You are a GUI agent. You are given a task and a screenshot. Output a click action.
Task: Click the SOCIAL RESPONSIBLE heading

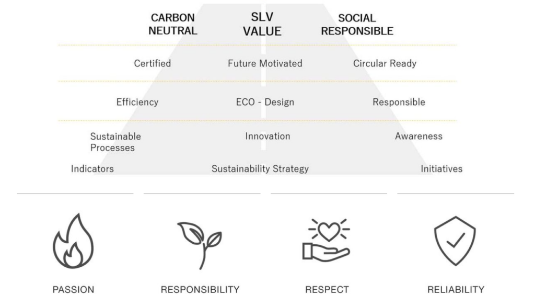[x=357, y=25]
